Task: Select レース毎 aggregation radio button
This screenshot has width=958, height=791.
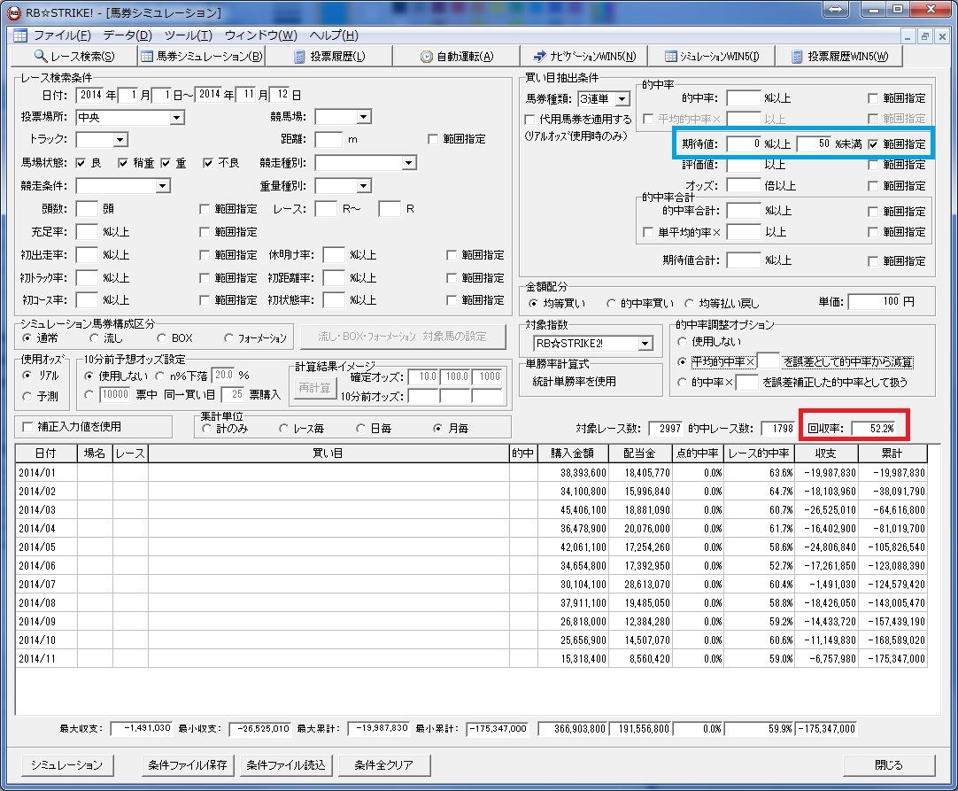Action: 282,429
